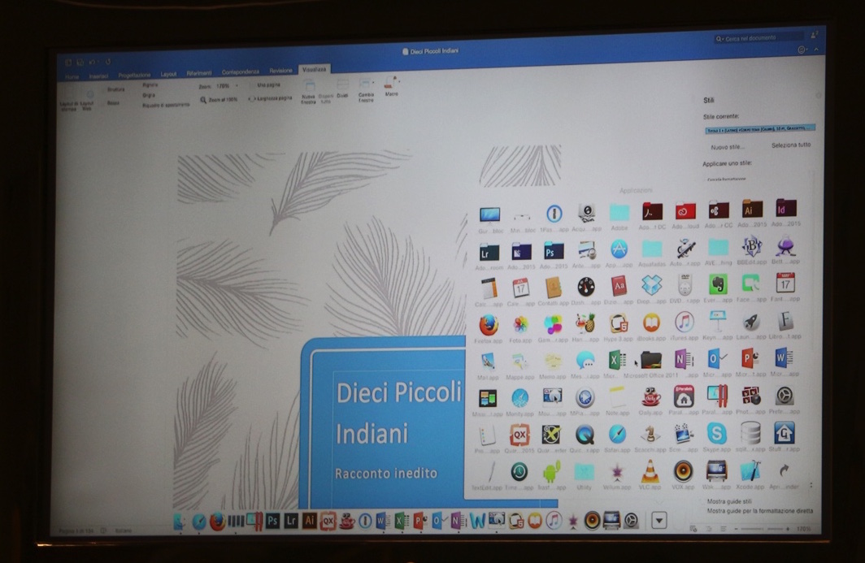The image size is (865, 563).
Task: Toggle the Griglia checkbox in the ribbon
Action: pyautogui.click(x=149, y=95)
